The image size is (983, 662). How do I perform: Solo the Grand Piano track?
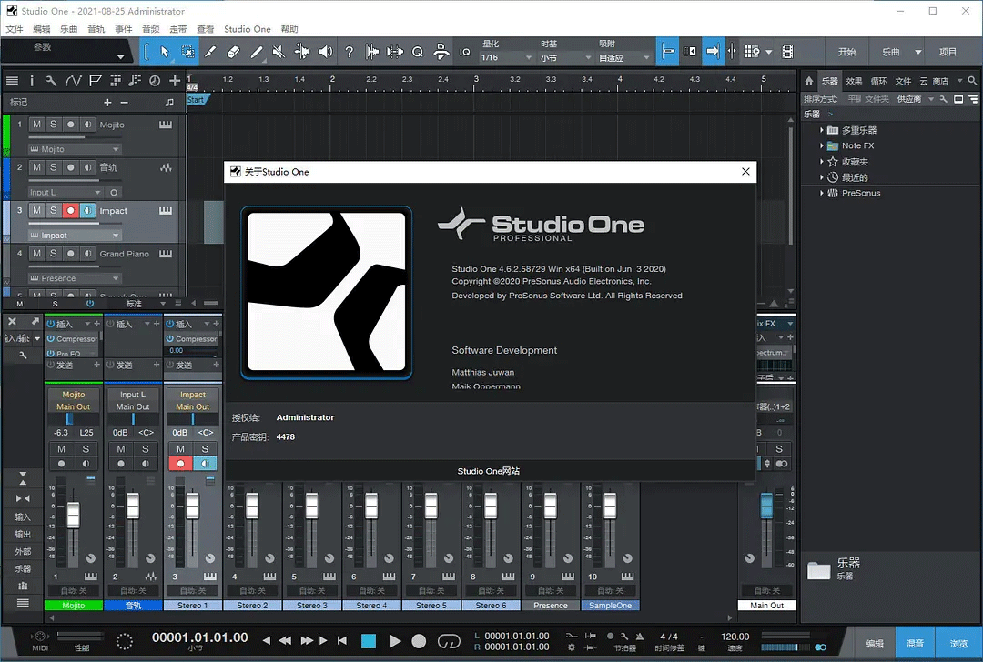click(53, 254)
